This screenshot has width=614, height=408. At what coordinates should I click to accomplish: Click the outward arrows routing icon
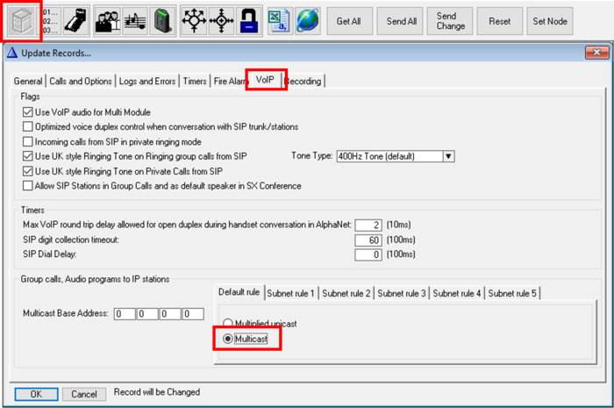pos(194,21)
